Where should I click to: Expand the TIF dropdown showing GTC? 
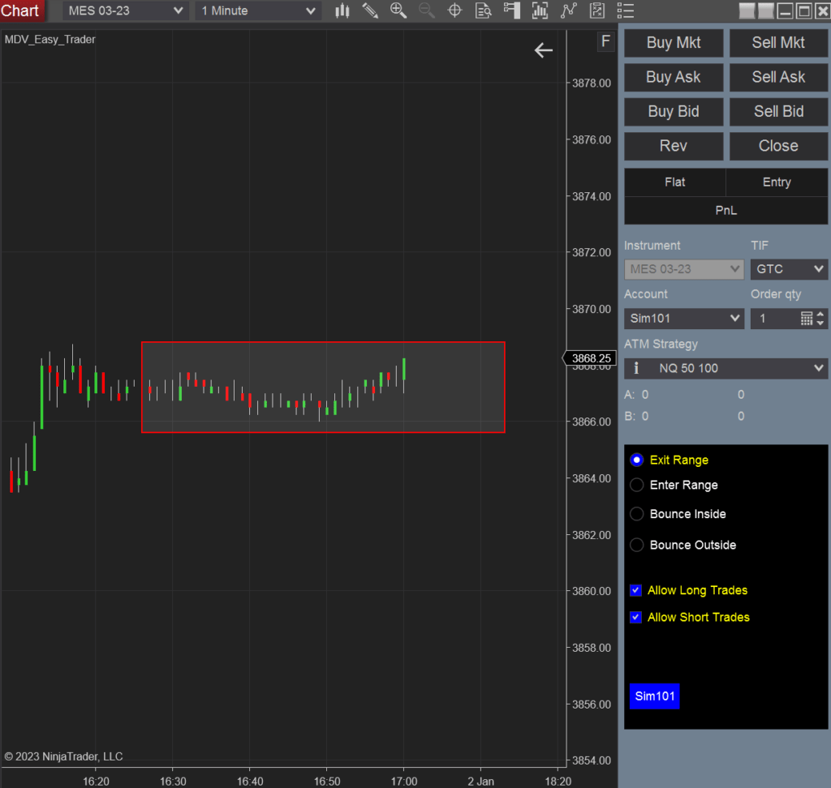(789, 268)
